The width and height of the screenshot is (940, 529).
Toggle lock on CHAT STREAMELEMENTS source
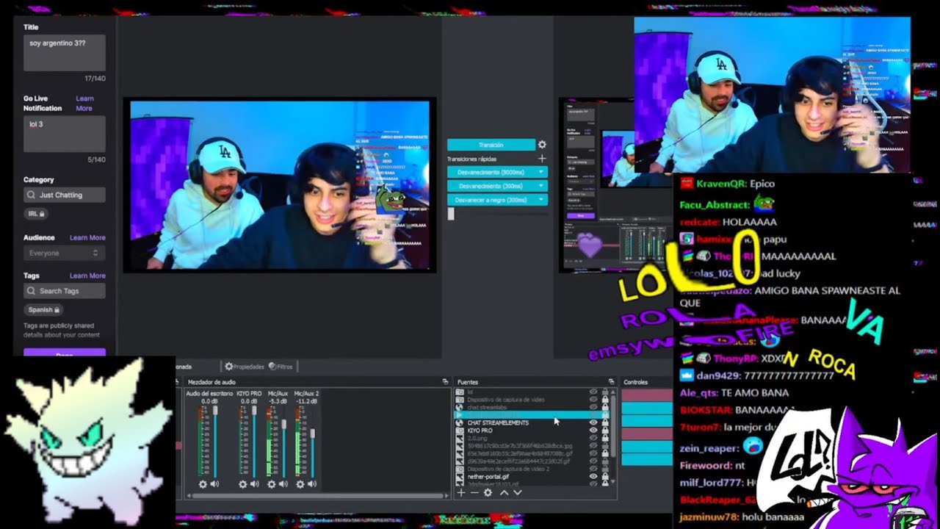(x=605, y=422)
